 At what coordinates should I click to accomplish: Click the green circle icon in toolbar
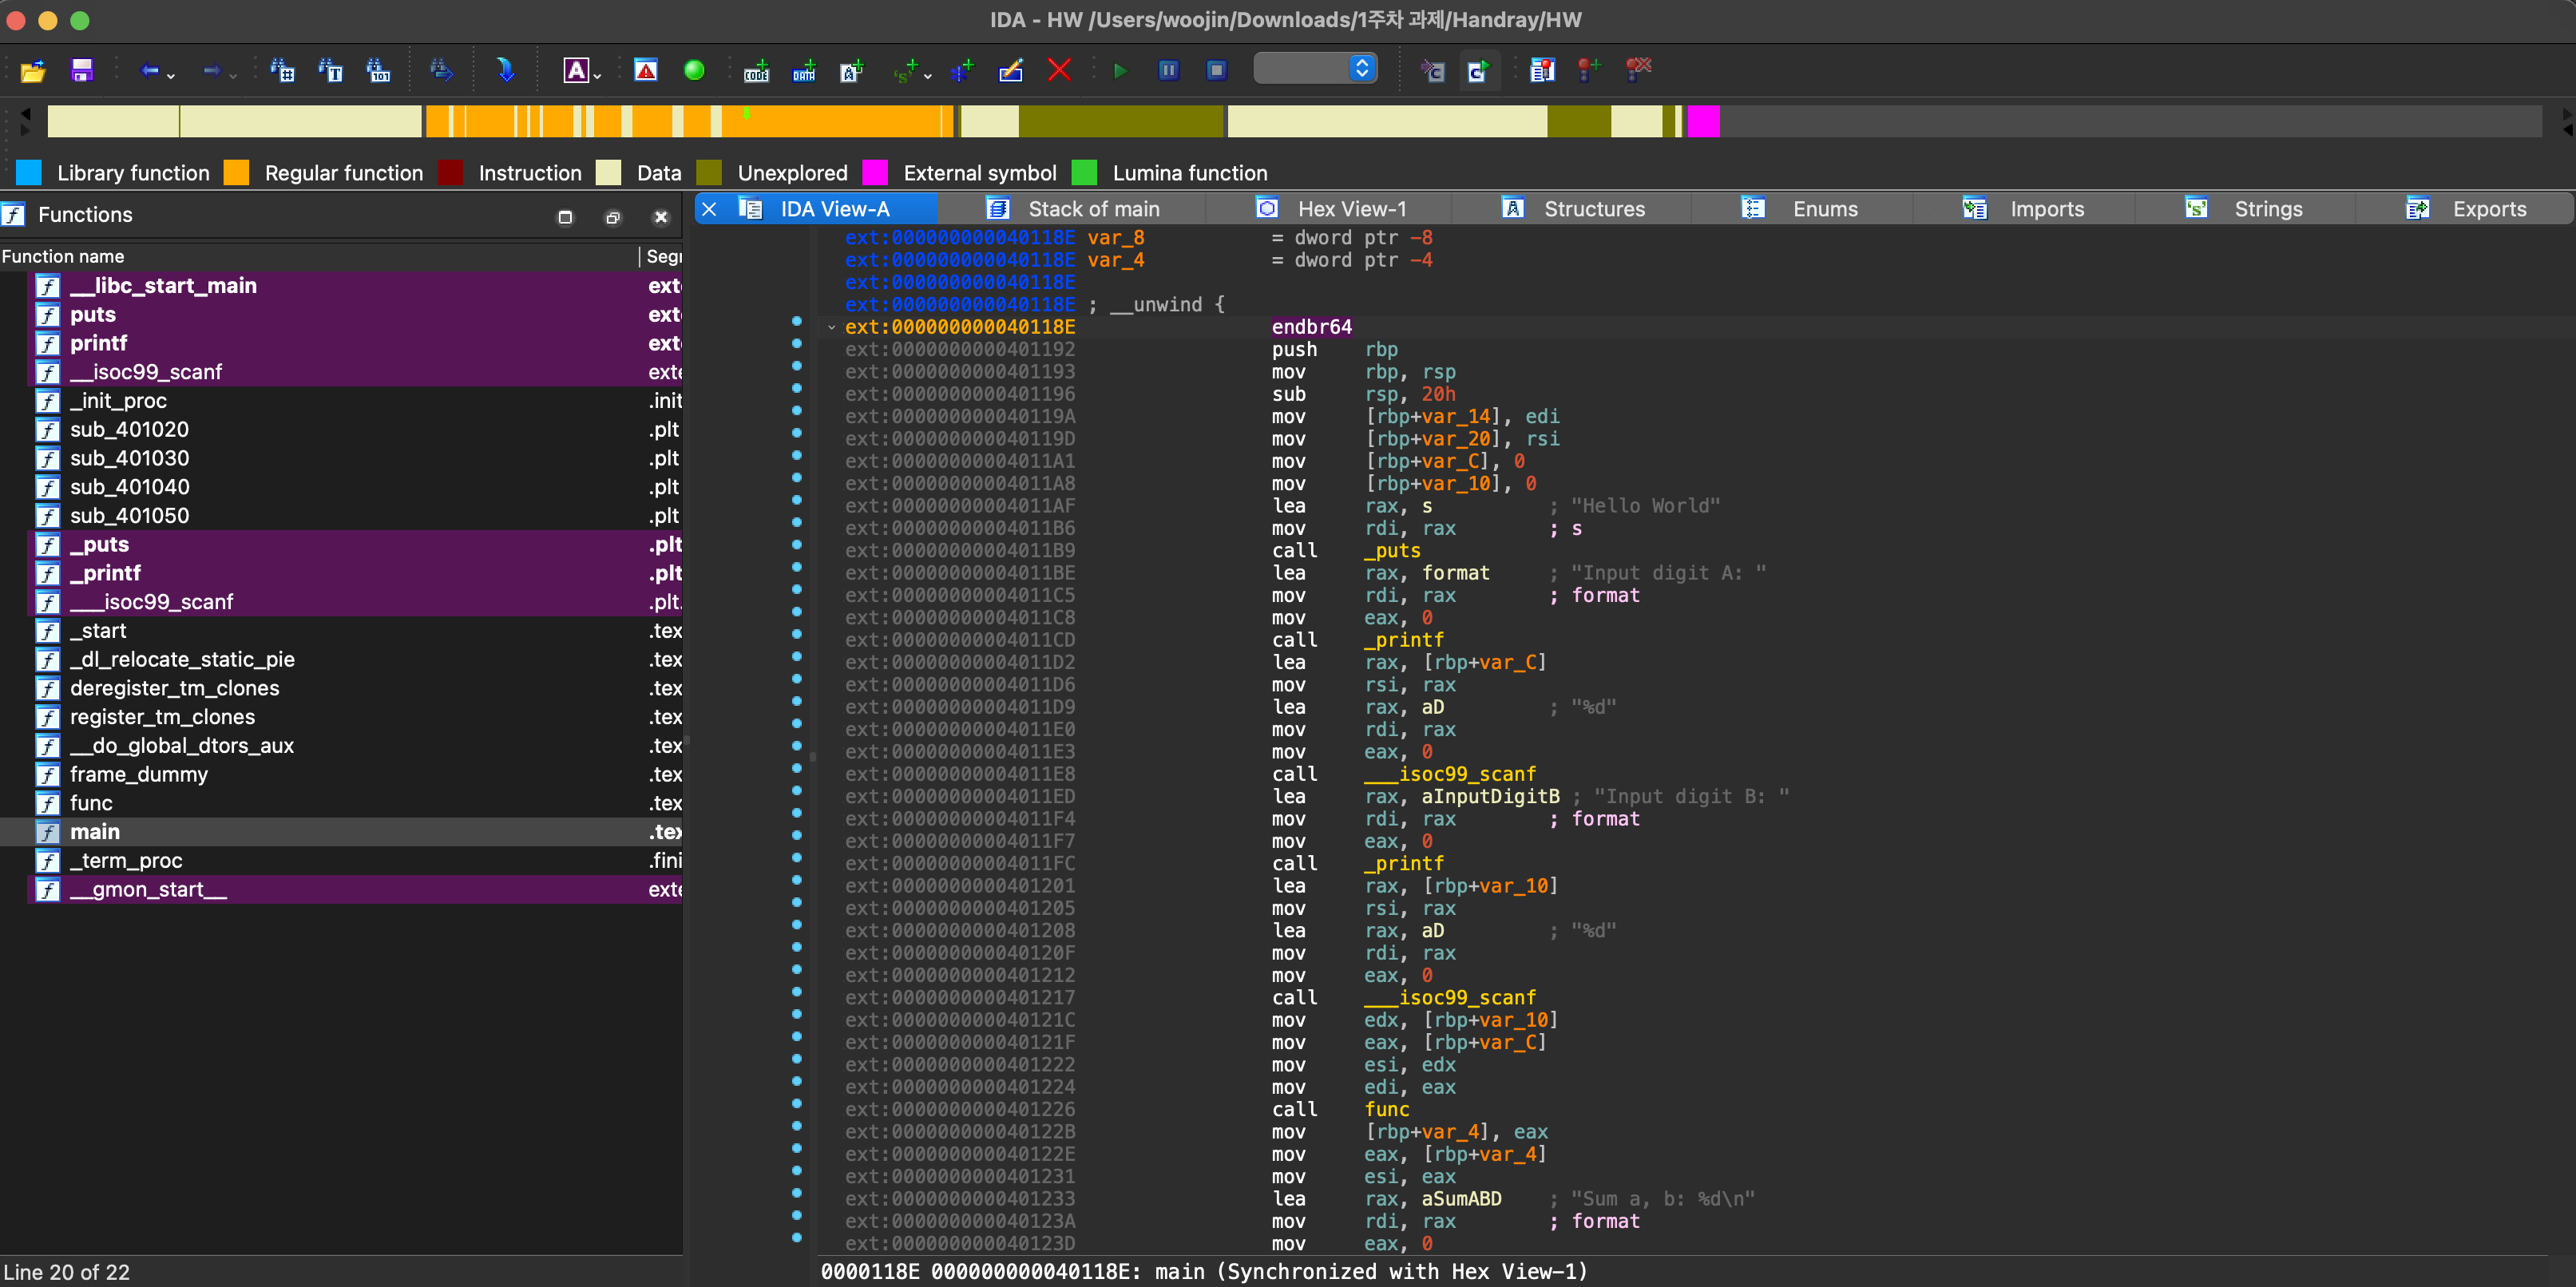(694, 70)
